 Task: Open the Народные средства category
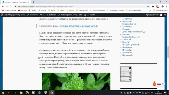tap(130, 45)
